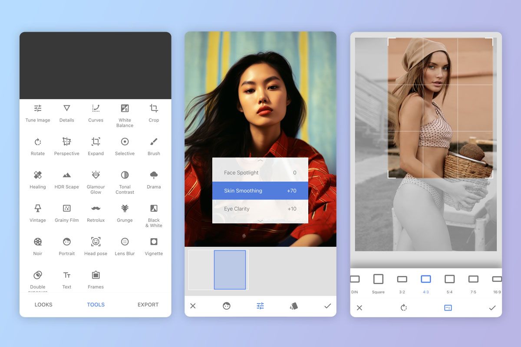The height and width of the screenshot is (347, 521).
Task: Select the Perspective tool
Action: pos(66,146)
